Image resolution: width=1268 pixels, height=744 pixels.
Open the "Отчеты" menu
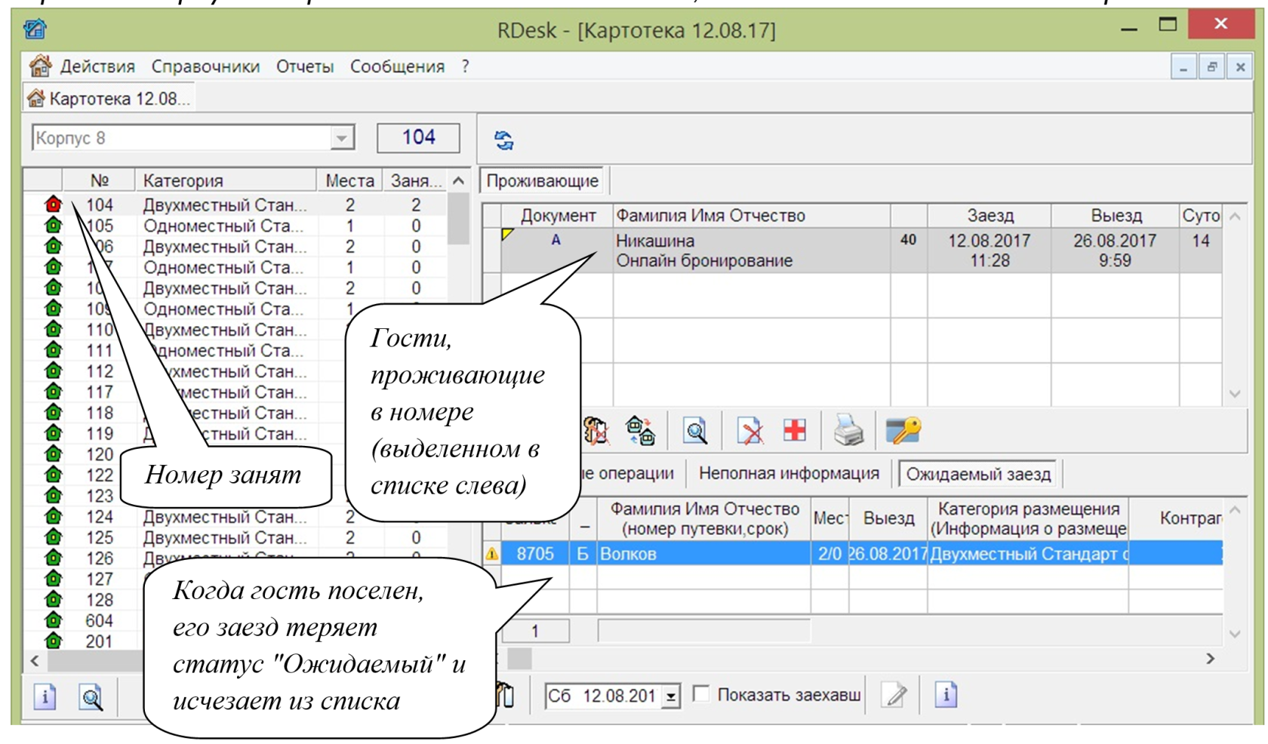pyautogui.click(x=305, y=66)
